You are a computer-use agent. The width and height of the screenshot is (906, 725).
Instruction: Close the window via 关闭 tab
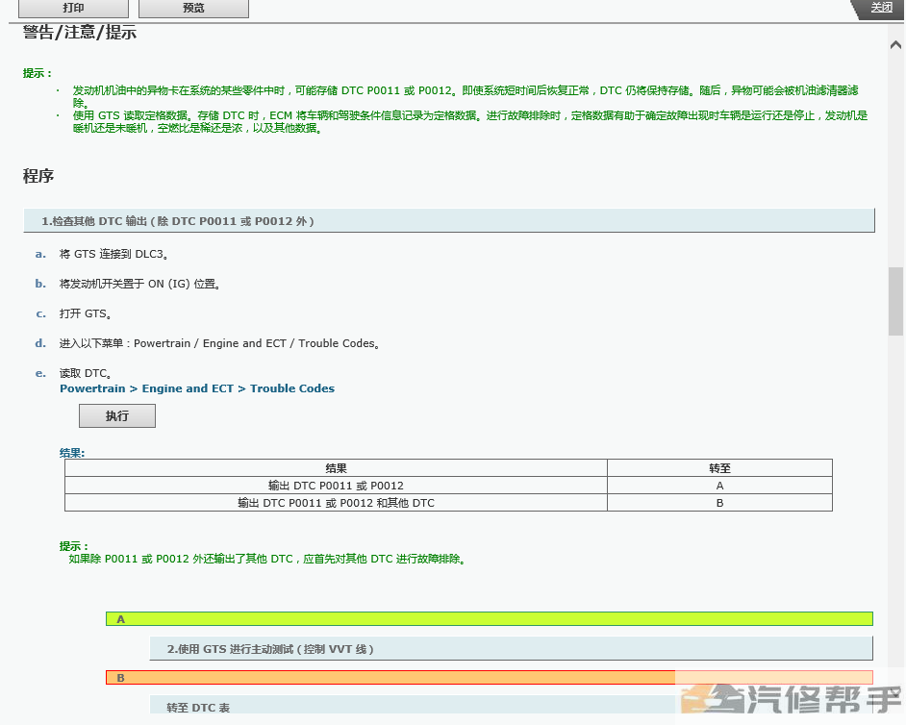[x=879, y=8]
